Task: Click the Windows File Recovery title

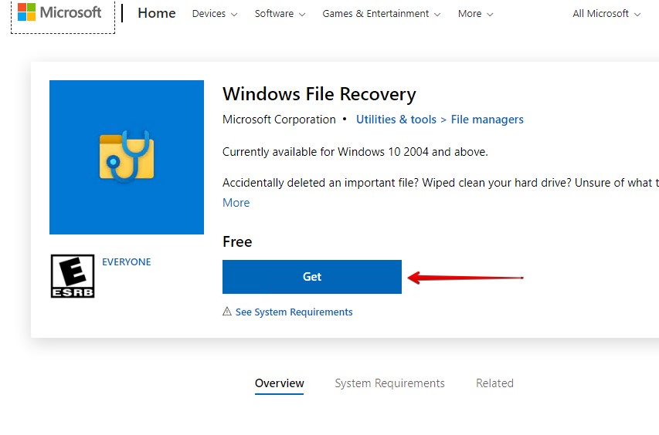Action: pyautogui.click(x=319, y=94)
